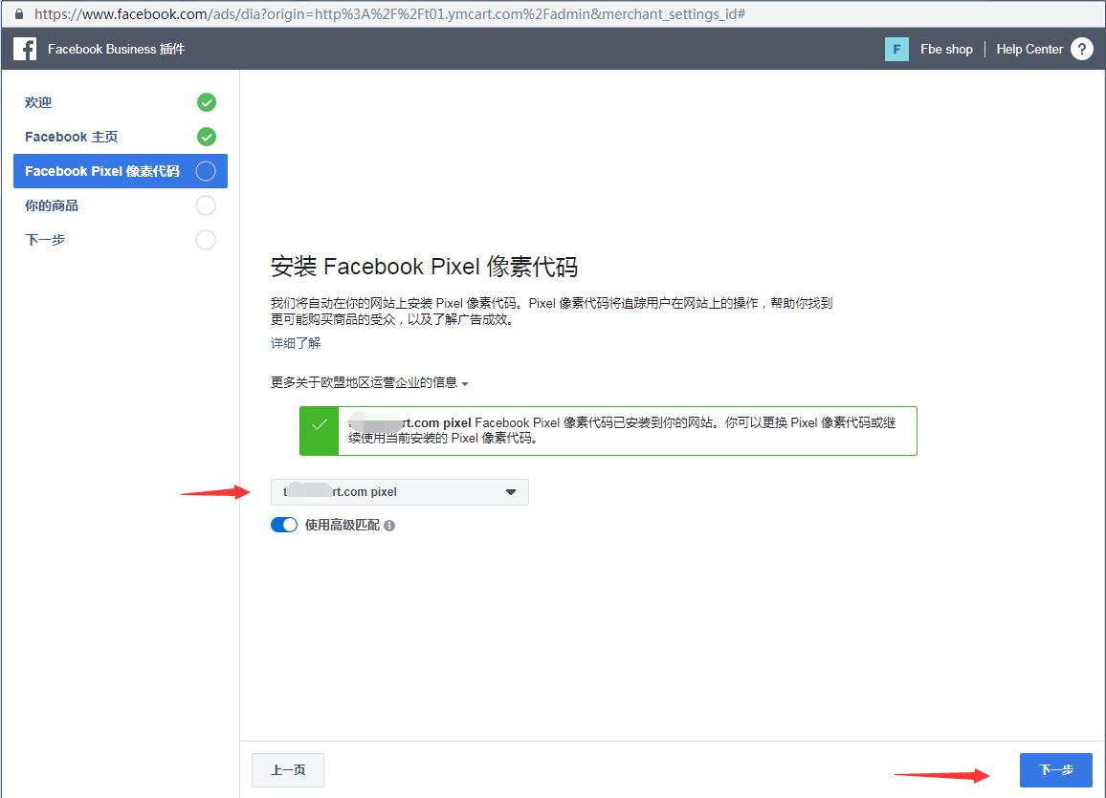Select the Facebook Pixel 像素代码 step
The width and height of the screenshot is (1106, 798).
tap(101, 171)
